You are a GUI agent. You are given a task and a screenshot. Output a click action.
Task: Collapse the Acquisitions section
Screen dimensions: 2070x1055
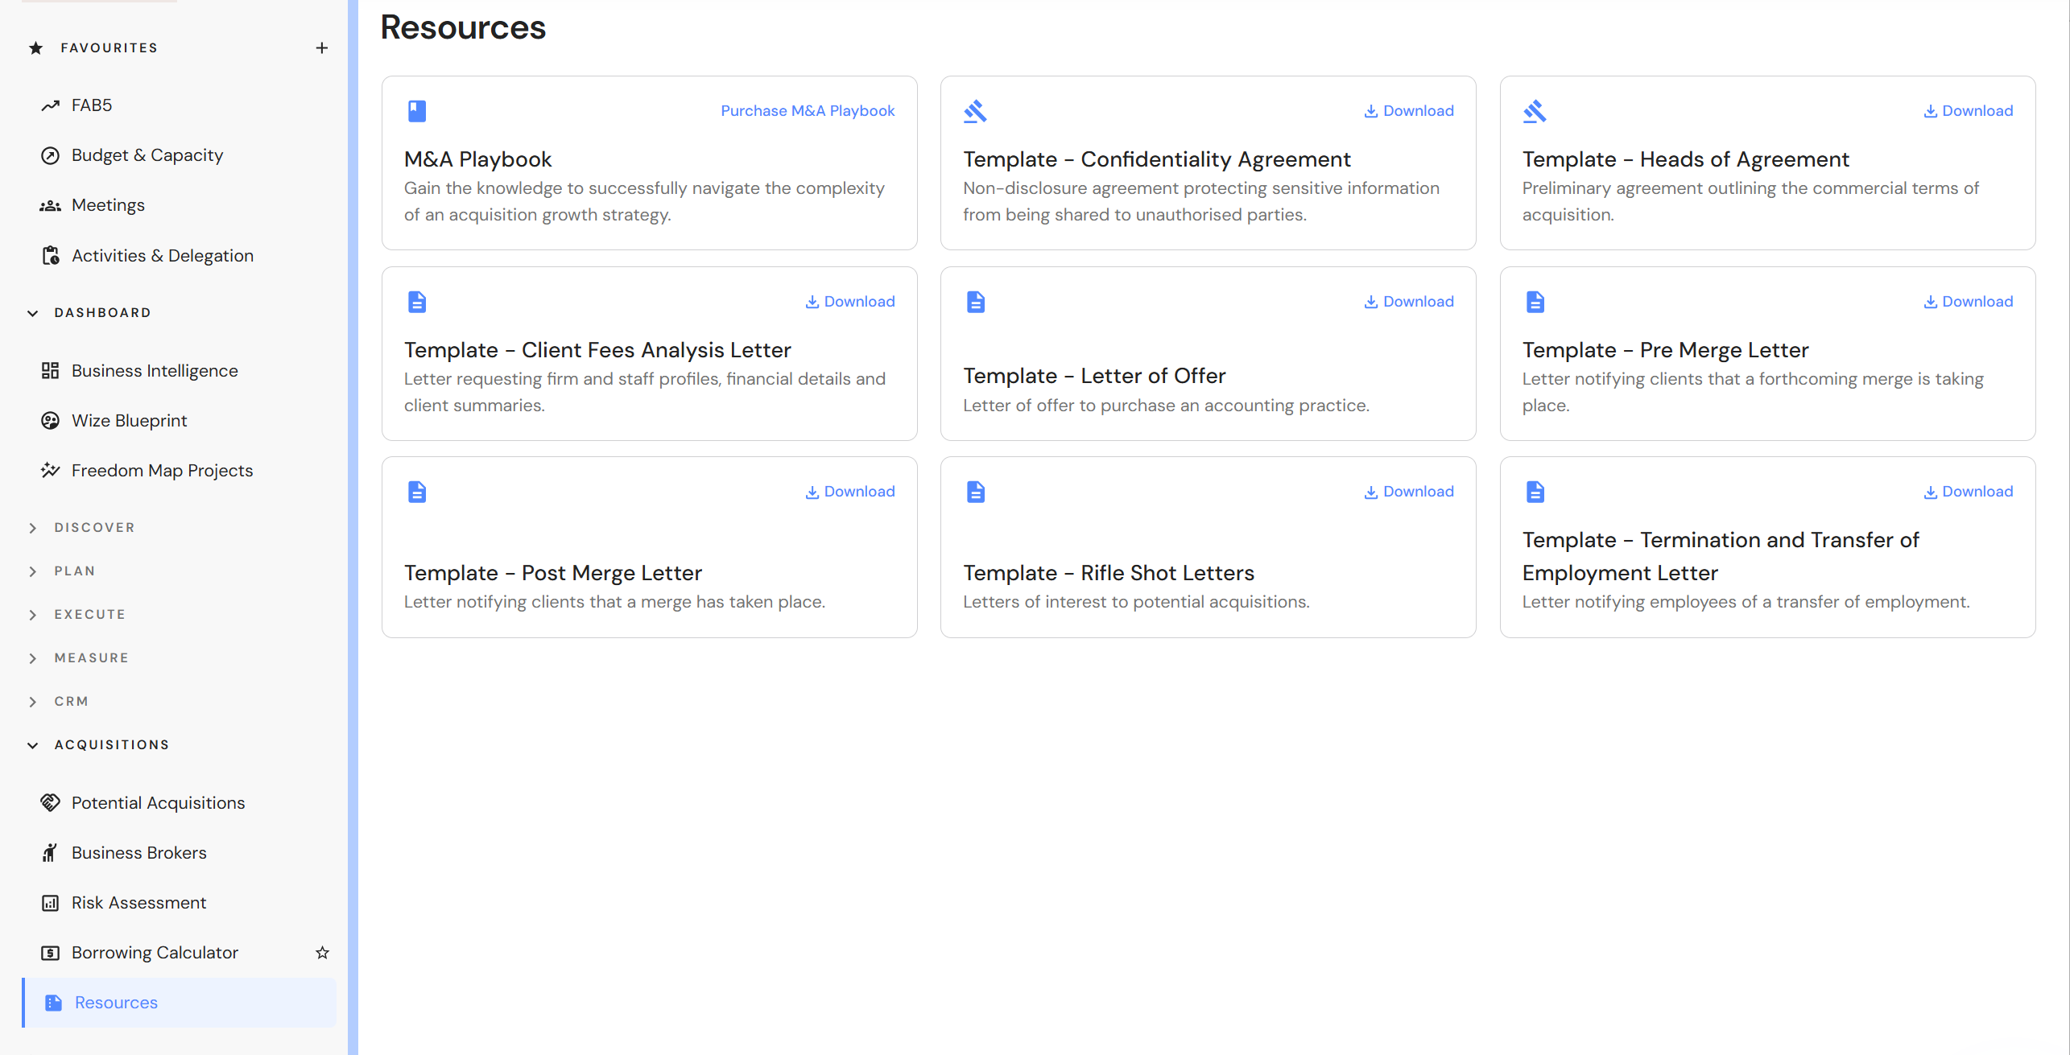(x=33, y=745)
